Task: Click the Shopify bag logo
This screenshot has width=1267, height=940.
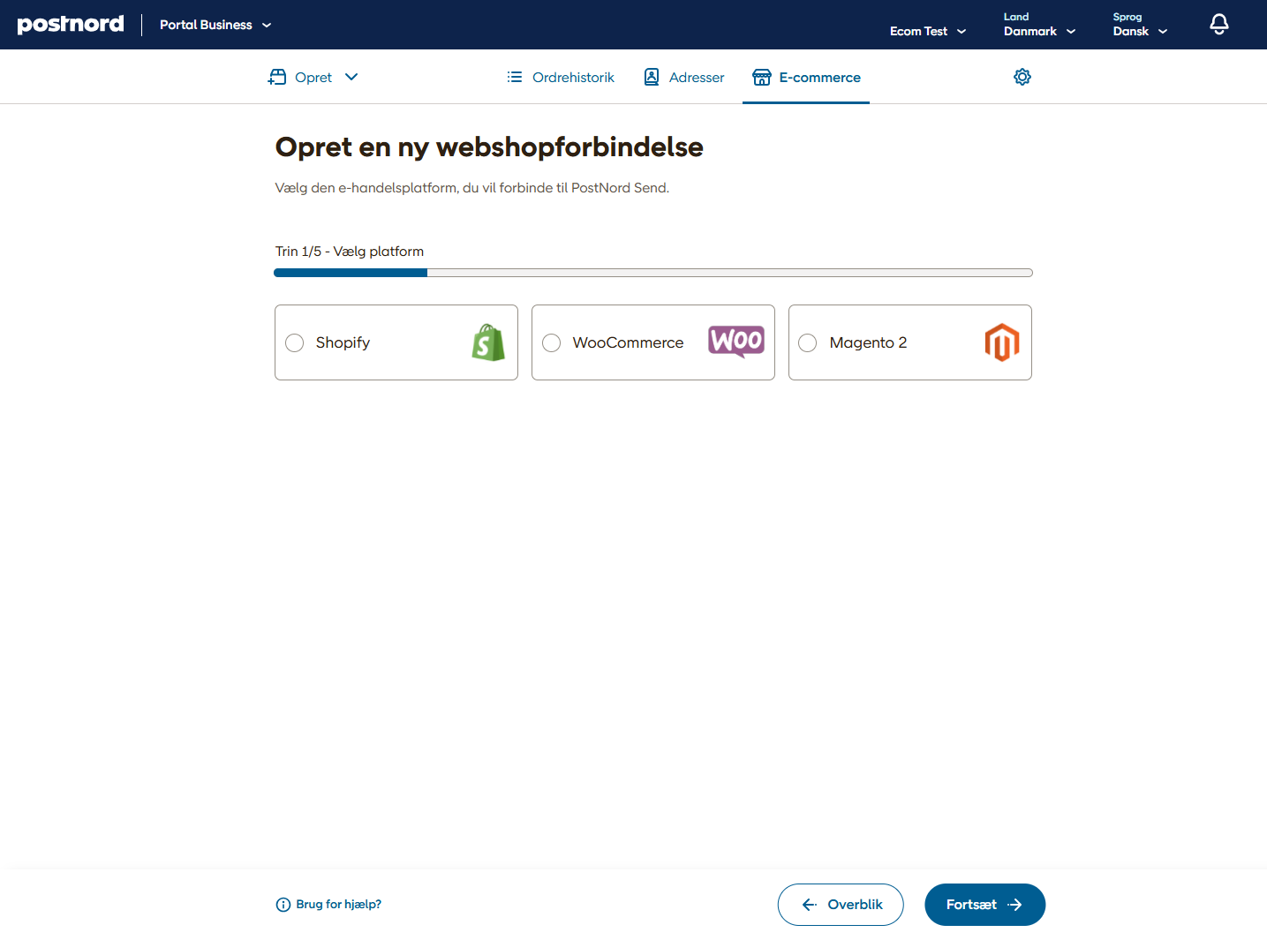Action: click(488, 342)
